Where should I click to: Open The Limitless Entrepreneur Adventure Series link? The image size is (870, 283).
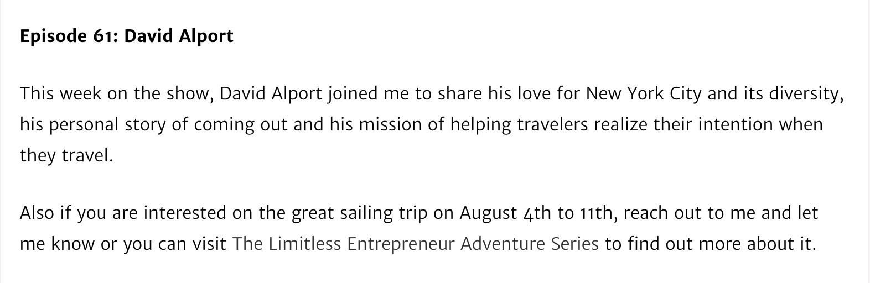(415, 244)
